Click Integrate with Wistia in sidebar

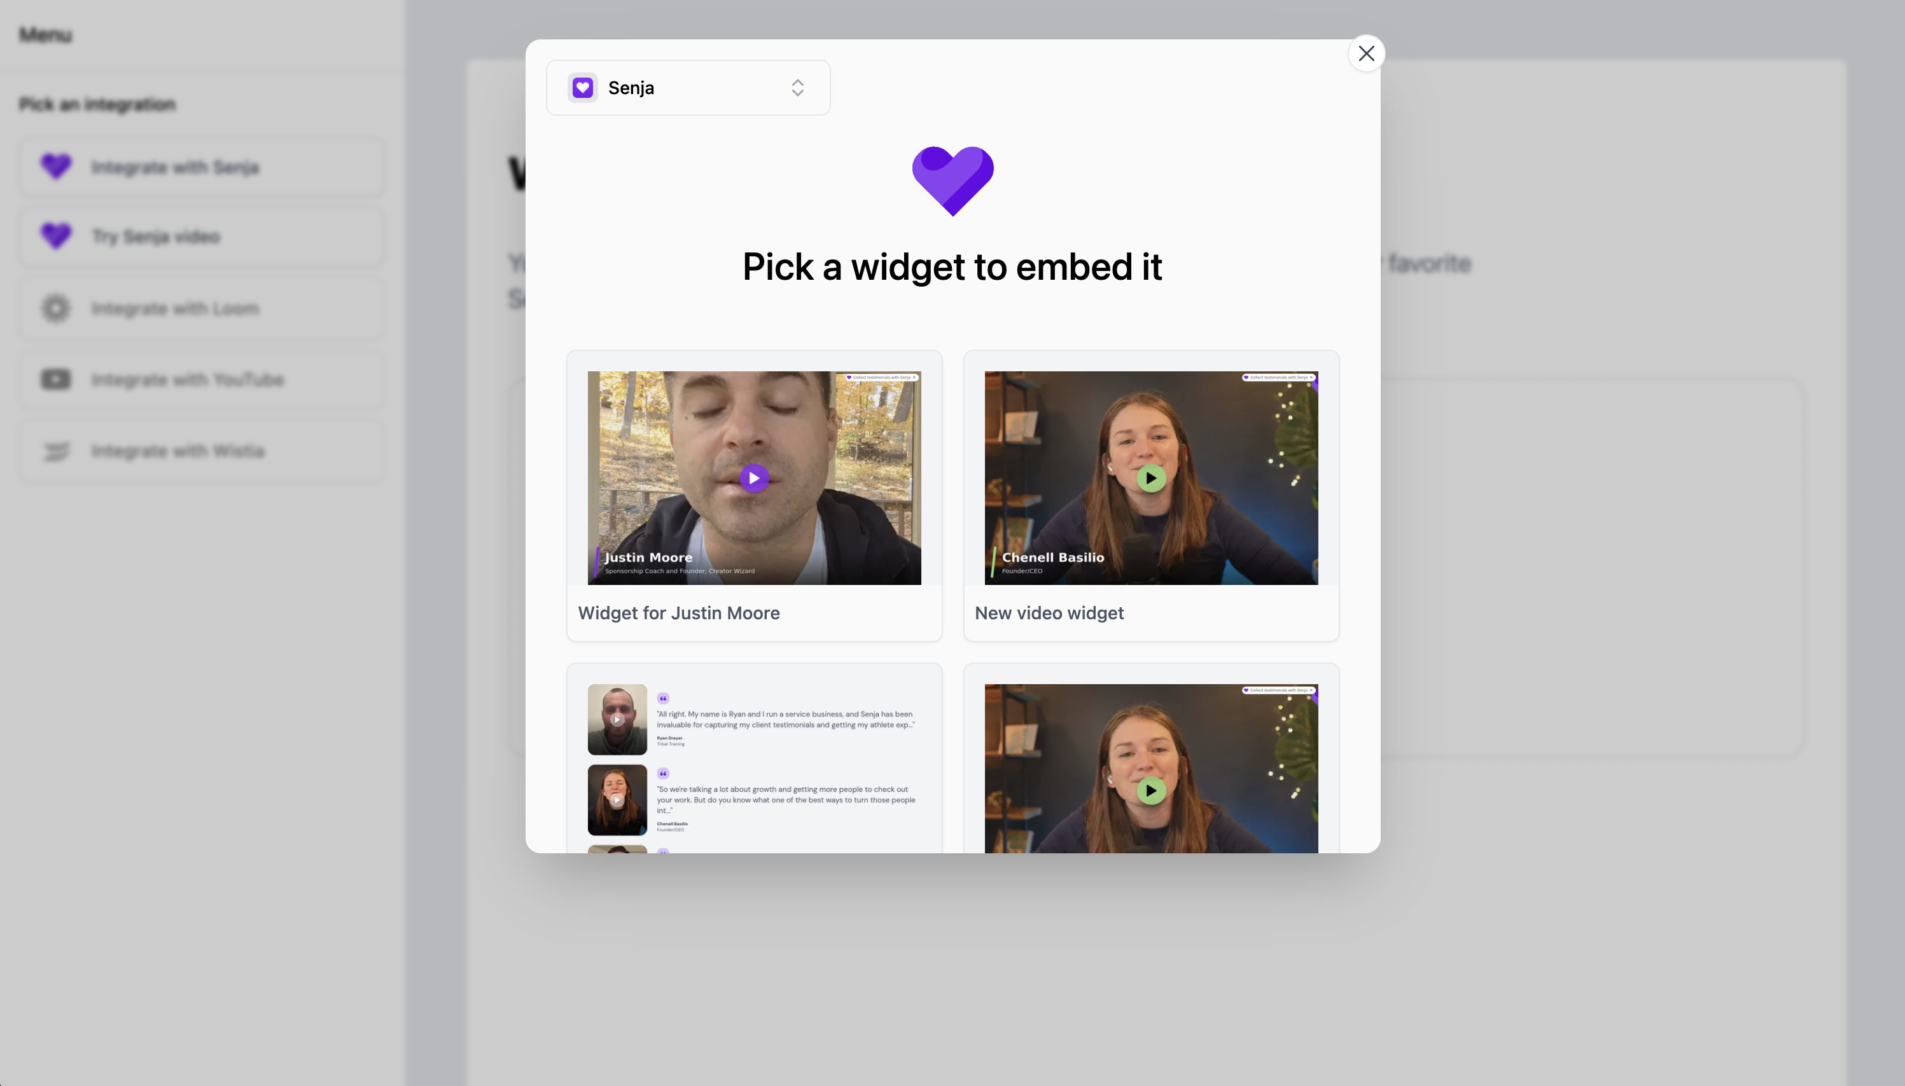click(x=202, y=451)
